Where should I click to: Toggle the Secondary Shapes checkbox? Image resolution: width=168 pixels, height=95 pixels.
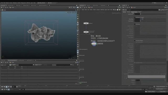(135, 41)
